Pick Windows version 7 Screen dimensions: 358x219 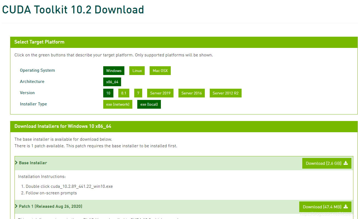pyautogui.click(x=138, y=93)
